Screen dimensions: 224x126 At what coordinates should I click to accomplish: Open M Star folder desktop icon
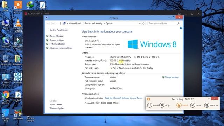(6, 6)
